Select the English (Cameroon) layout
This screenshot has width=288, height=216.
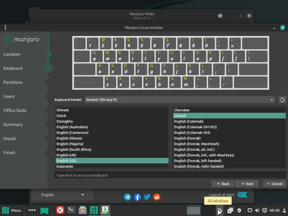tap(112, 133)
